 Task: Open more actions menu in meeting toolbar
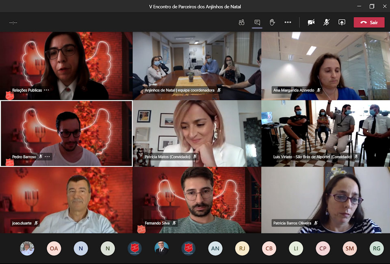pyautogui.click(x=288, y=22)
